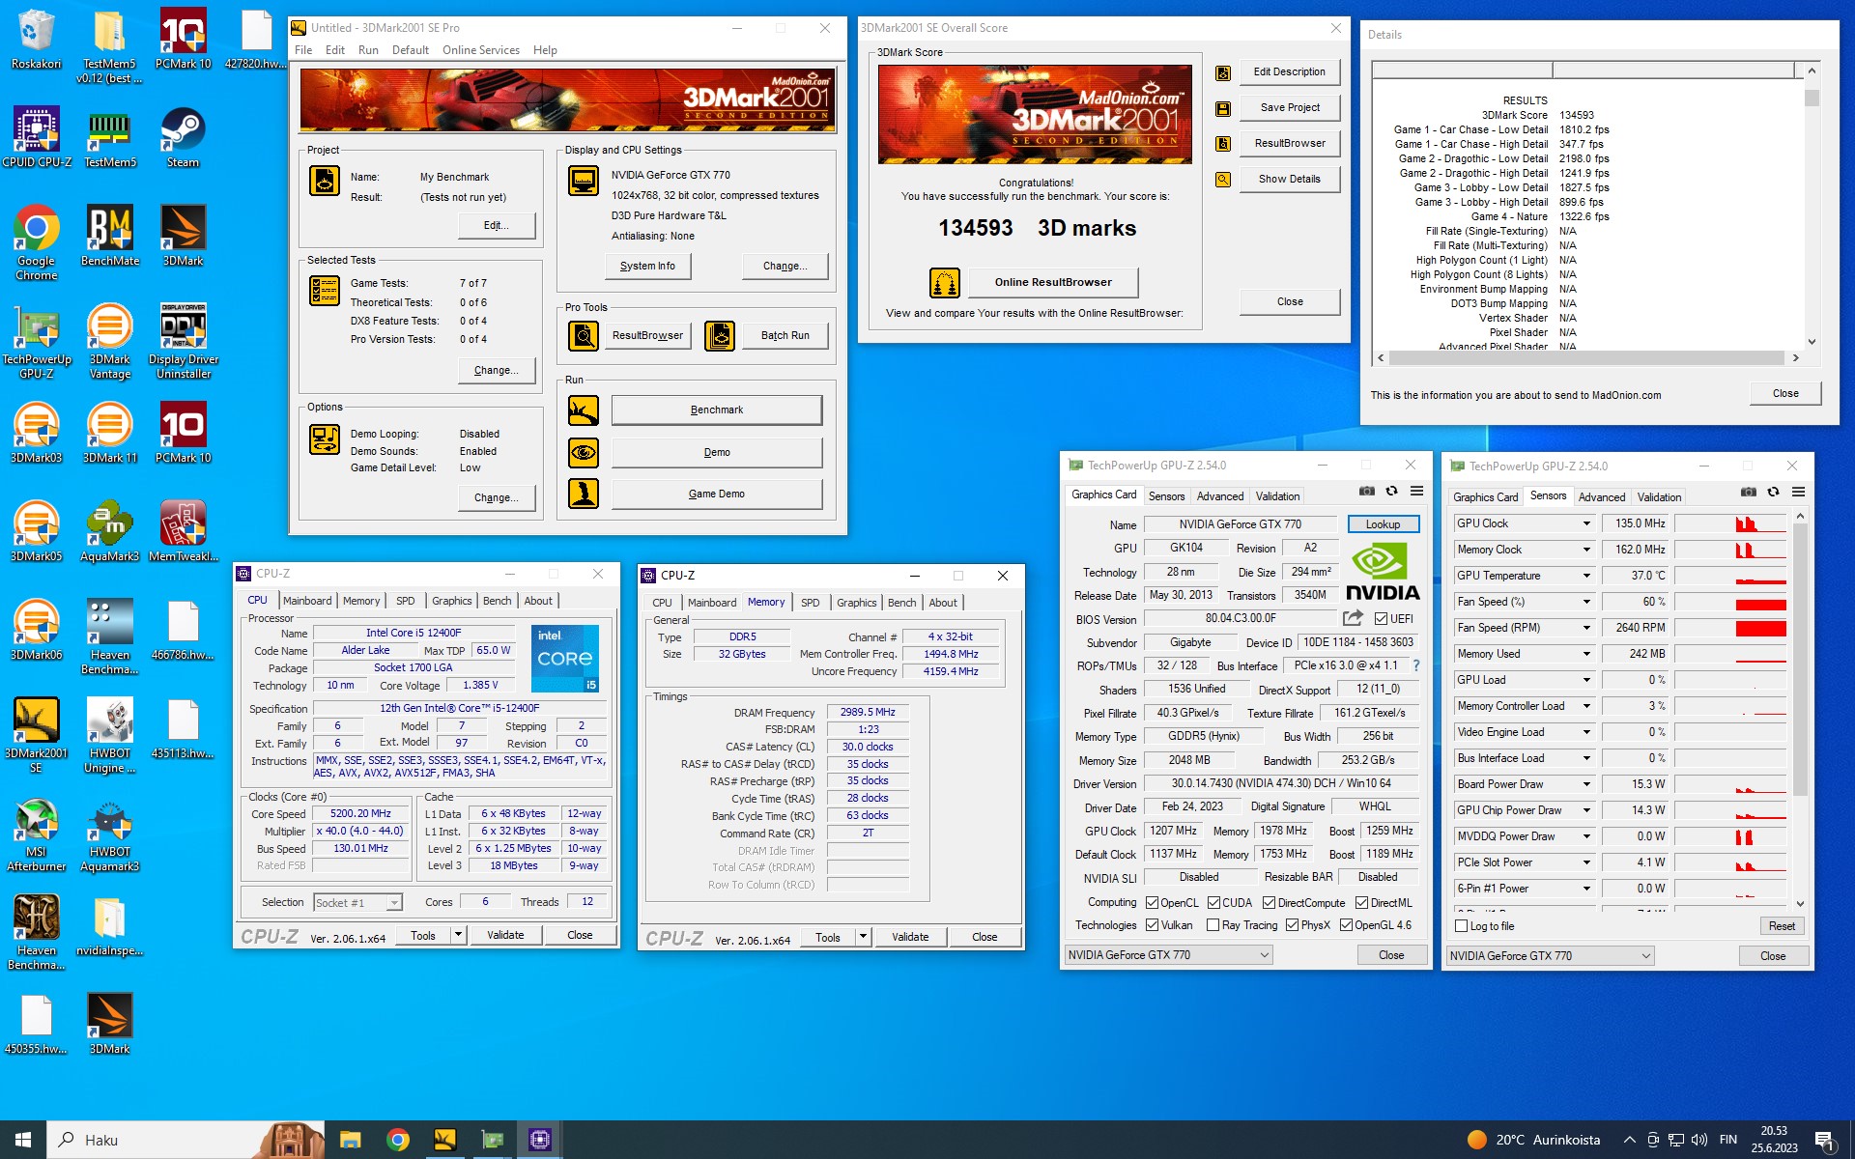Open Tools dropdown arrow in CPU-Z Memory window

click(864, 937)
